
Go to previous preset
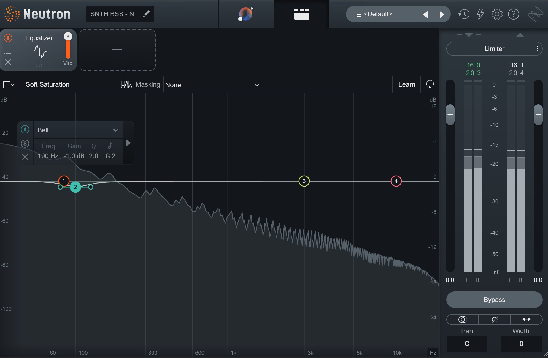pyautogui.click(x=425, y=14)
